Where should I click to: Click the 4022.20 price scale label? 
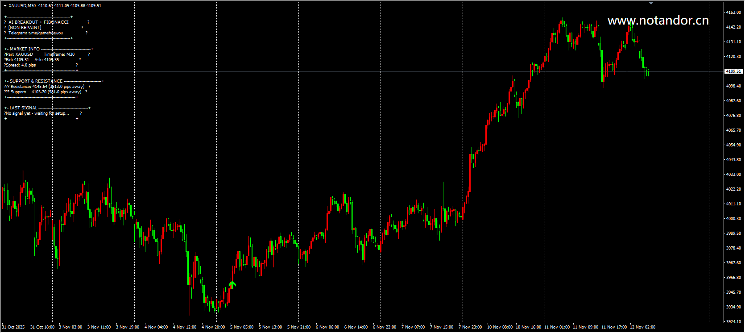(x=733, y=189)
